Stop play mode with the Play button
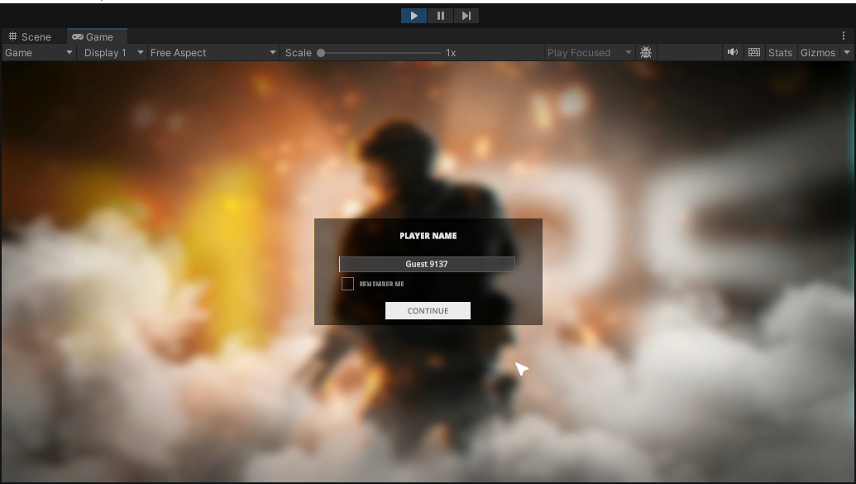The width and height of the screenshot is (856, 484). (414, 16)
